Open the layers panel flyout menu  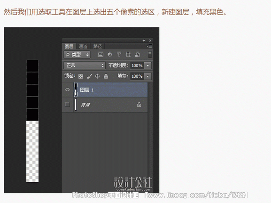[x=149, y=46]
